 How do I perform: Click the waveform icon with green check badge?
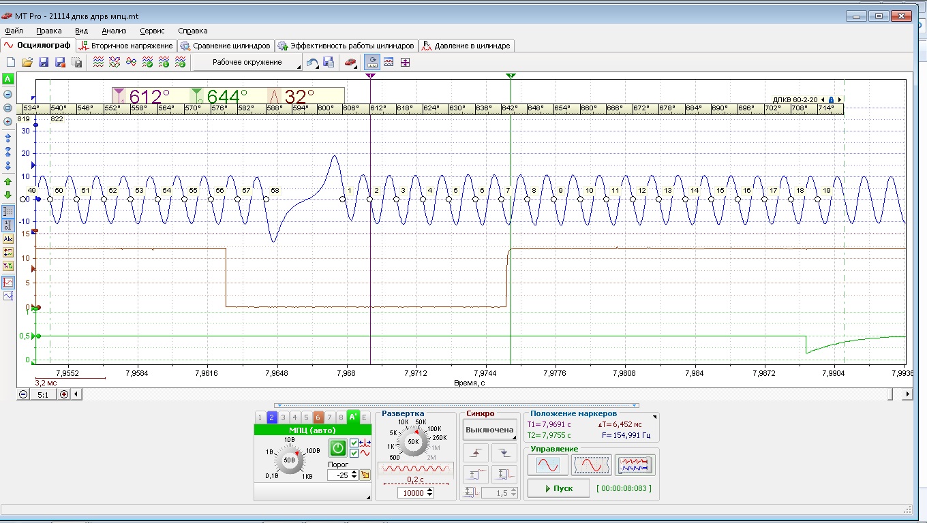point(147,63)
